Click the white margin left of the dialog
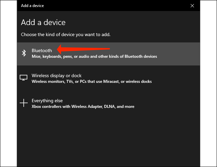The width and height of the screenshot is (217, 167). tap(8, 83)
